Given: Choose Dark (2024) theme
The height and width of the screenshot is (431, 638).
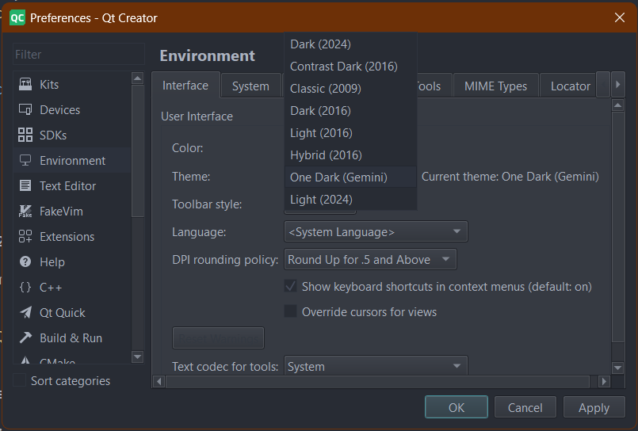Looking at the screenshot, I should [350, 44].
